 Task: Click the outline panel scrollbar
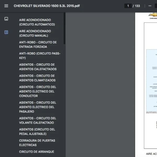point(64,29)
